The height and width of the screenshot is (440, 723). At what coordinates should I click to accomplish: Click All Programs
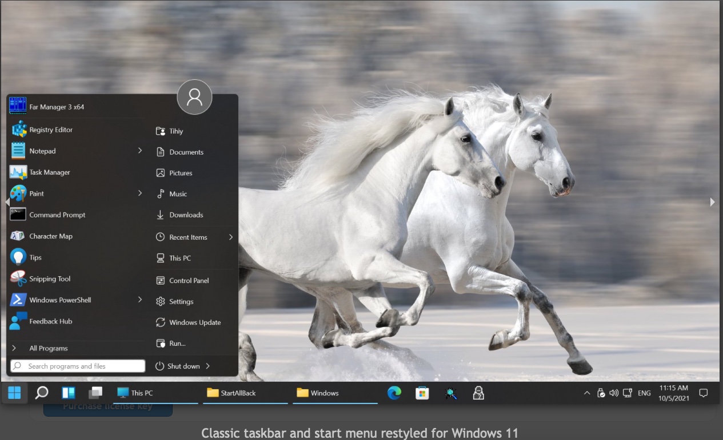48,348
